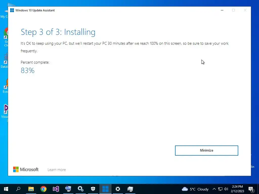Click the 'Windows 10 Update Assistant' title text
This screenshot has height=194, width=259.
click(35, 10)
